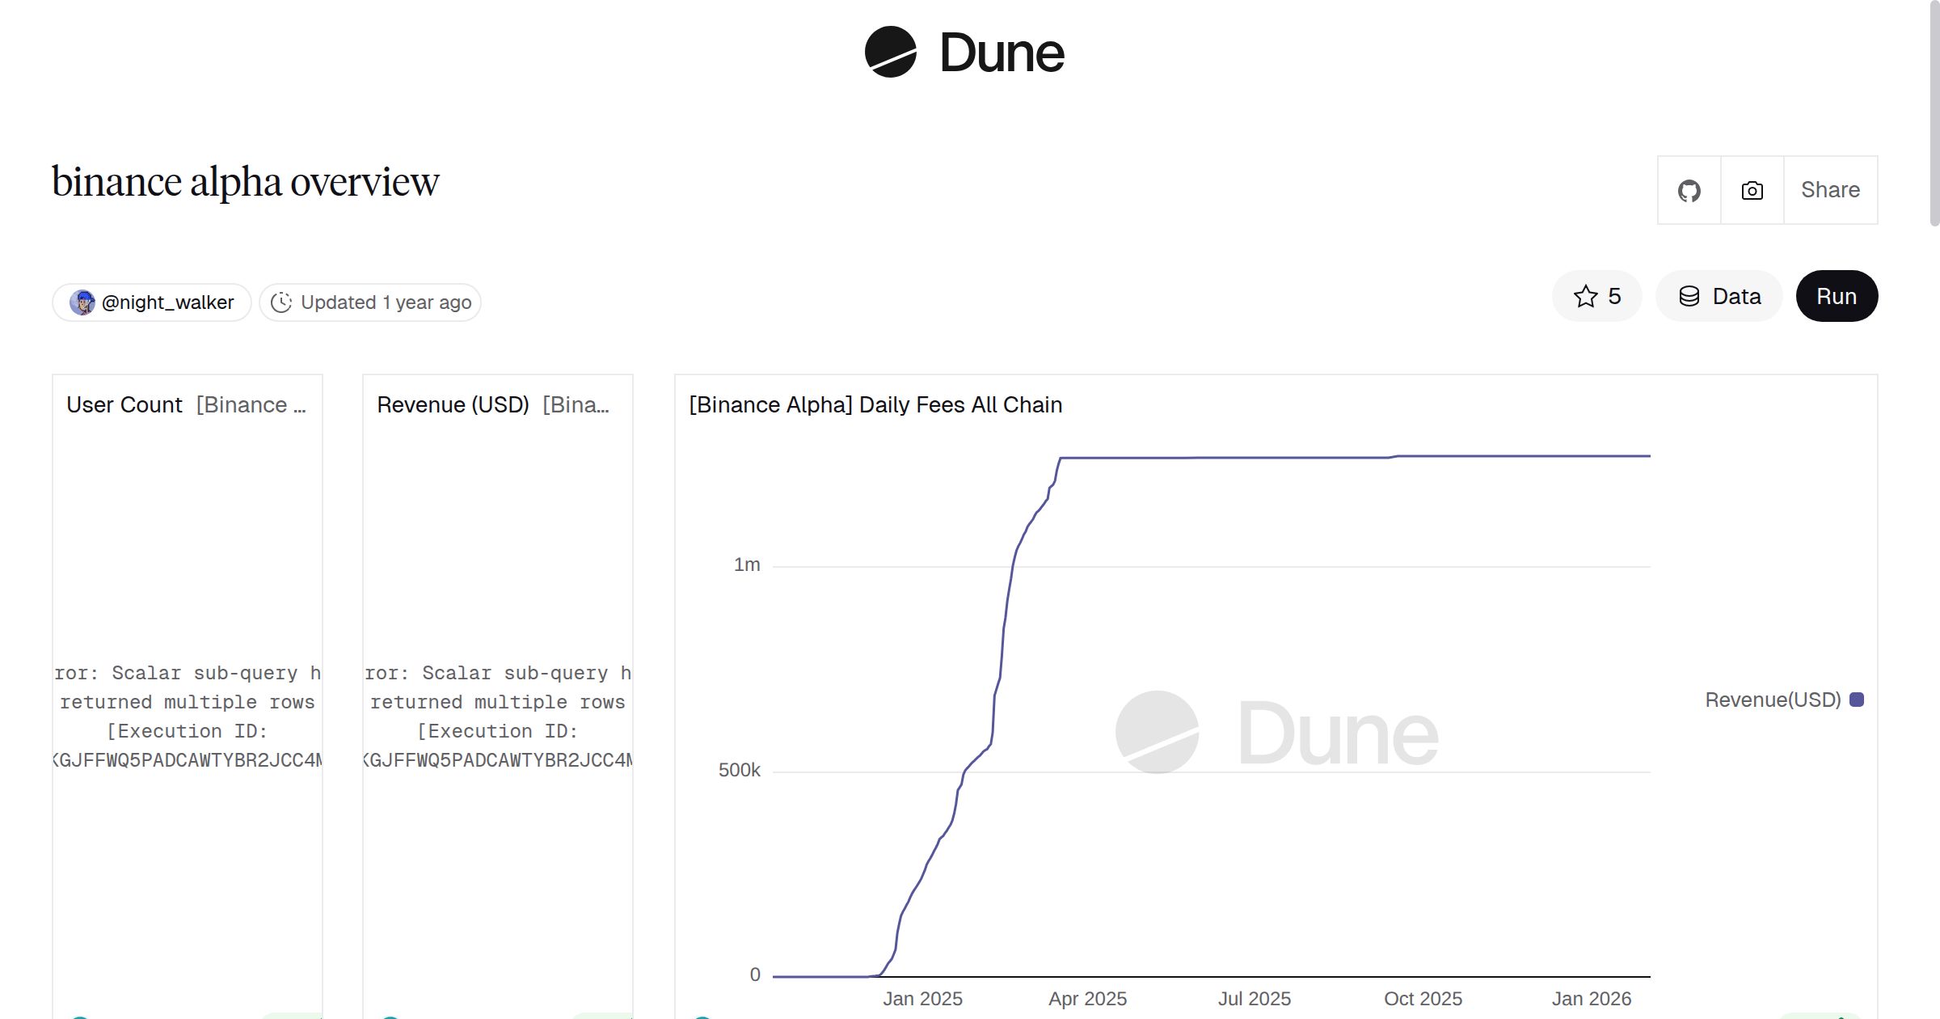Click the Run button

click(x=1837, y=296)
